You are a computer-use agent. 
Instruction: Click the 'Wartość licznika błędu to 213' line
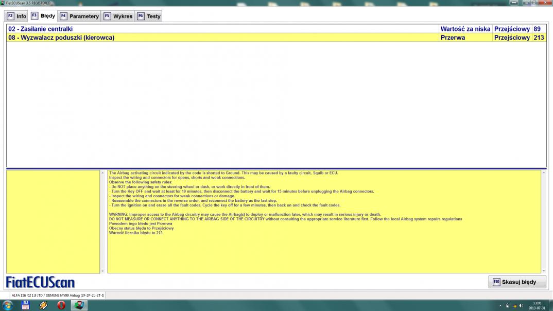[x=136, y=233]
